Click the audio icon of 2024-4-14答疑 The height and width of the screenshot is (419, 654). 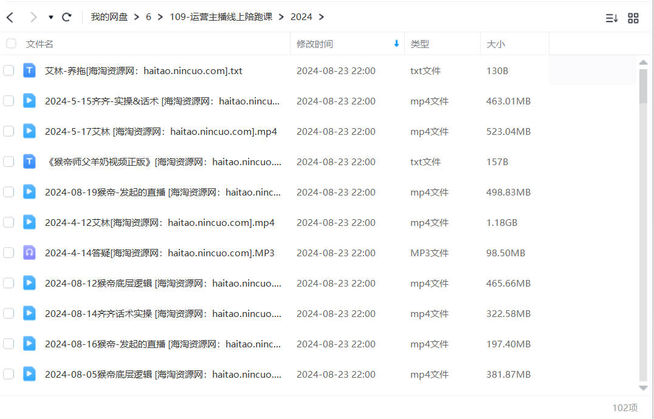tap(29, 253)
